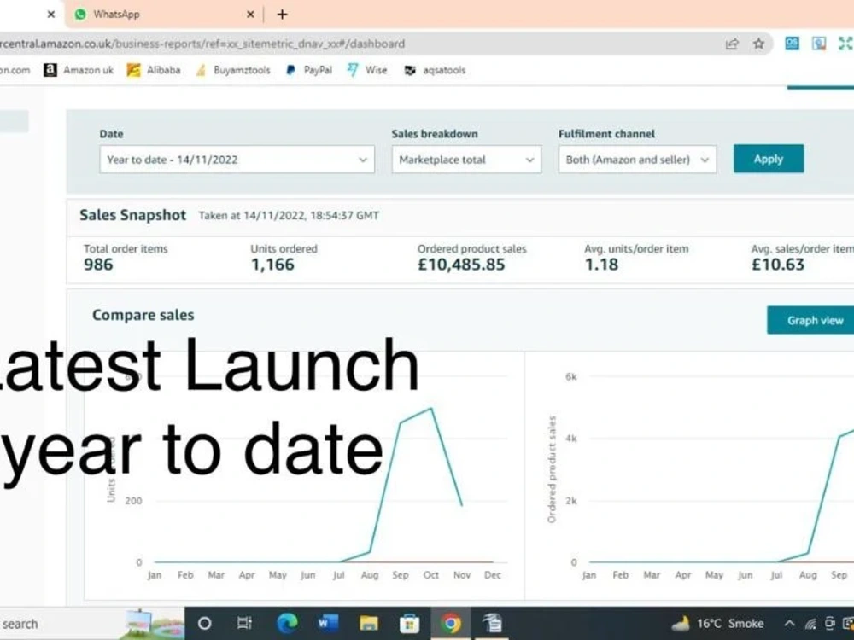Click the Compare sales heading

pyautogui.click(x=143, y=315)
